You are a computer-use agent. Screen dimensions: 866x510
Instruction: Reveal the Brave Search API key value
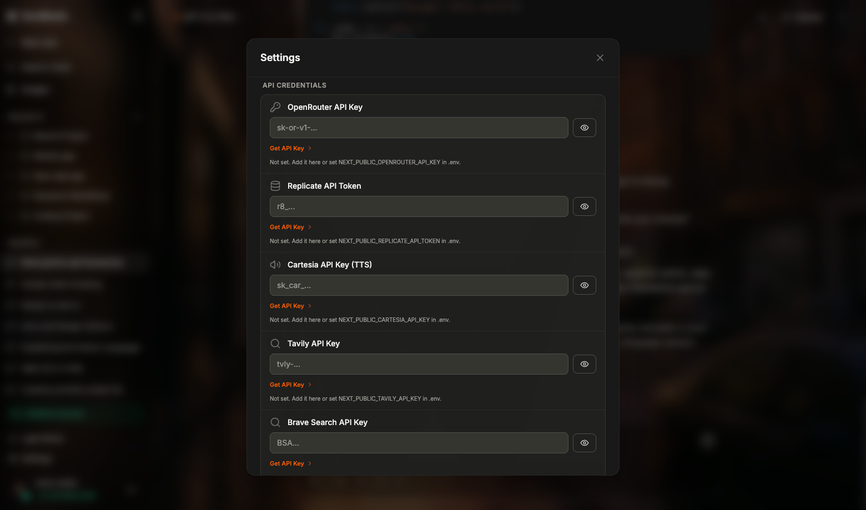585,443
